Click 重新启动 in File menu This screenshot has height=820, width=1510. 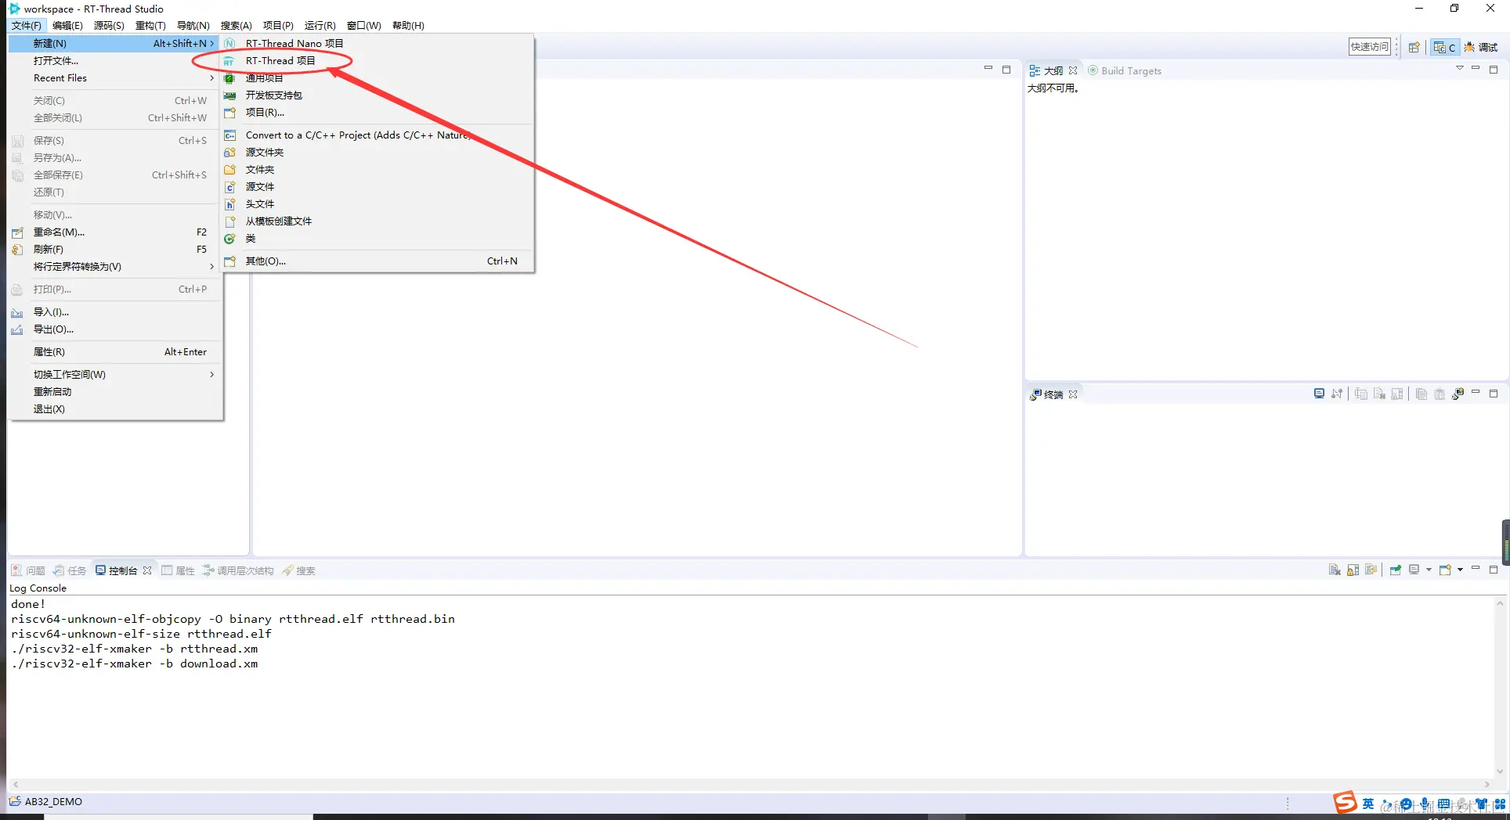115,392
